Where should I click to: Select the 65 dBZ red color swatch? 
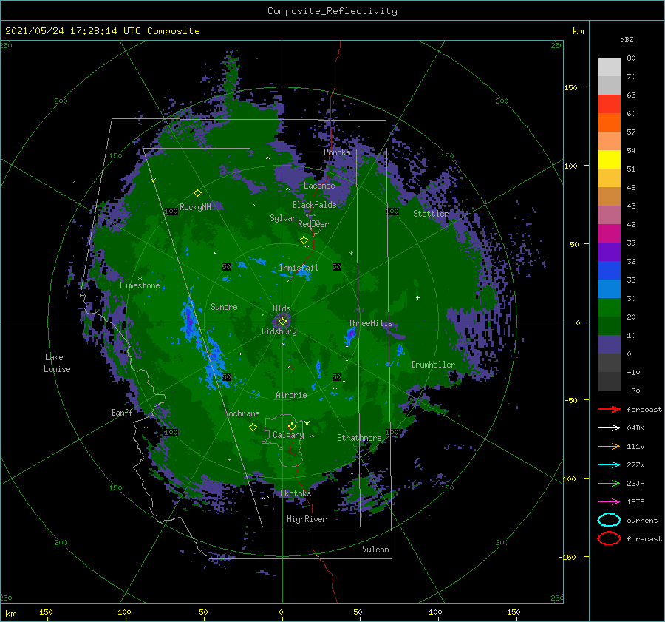pyautogui.click(x=609, y=104)
